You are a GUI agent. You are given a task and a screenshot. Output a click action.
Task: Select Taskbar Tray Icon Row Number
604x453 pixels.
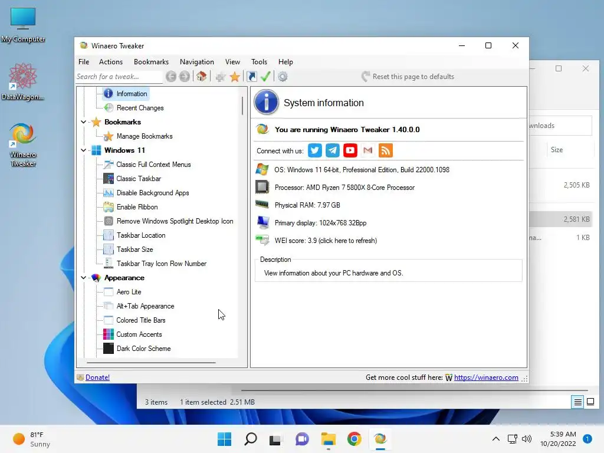click(162, 264)
